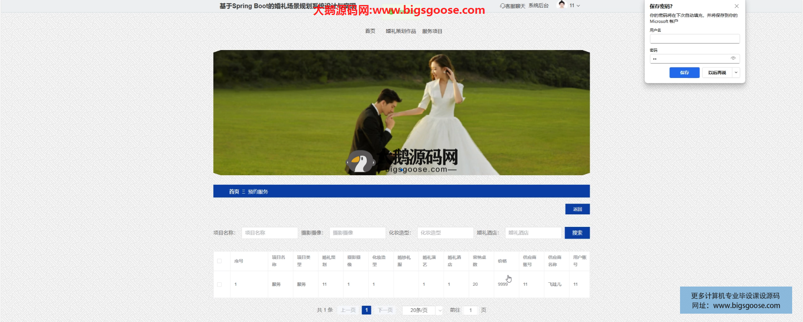This screenshot has width=803, height=322.
Task: Go to the 服务项目 menu item
Action: [432, 31]
